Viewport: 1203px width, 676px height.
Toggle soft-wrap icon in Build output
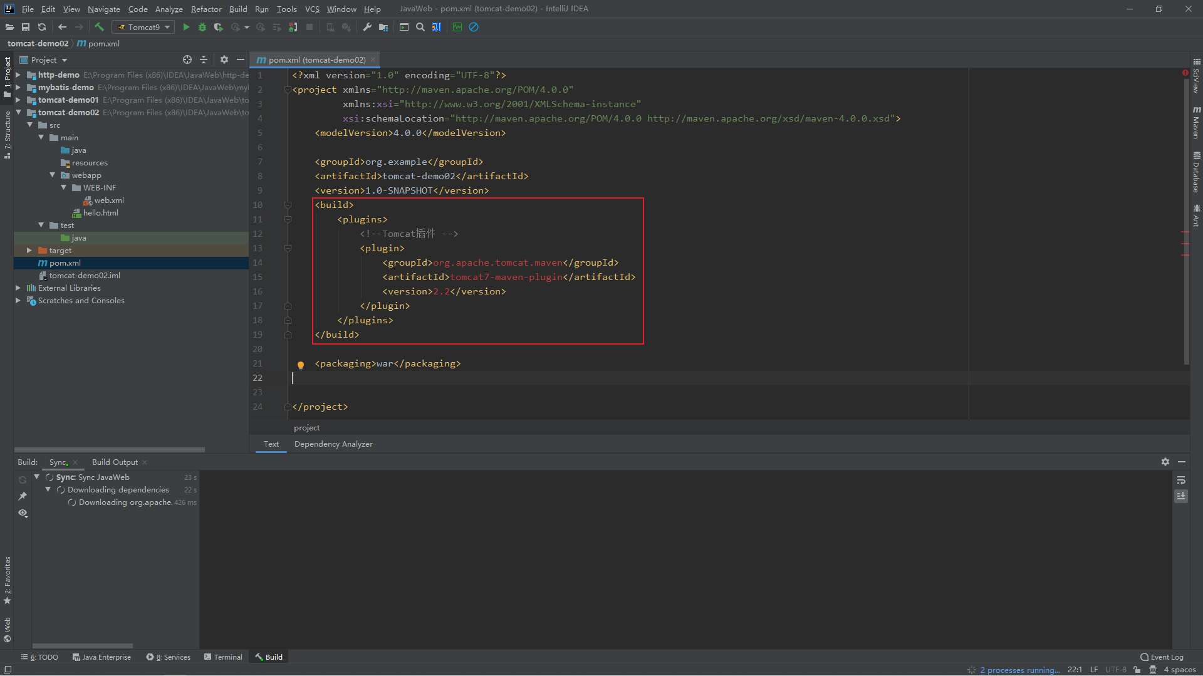tap(1181, 481)
